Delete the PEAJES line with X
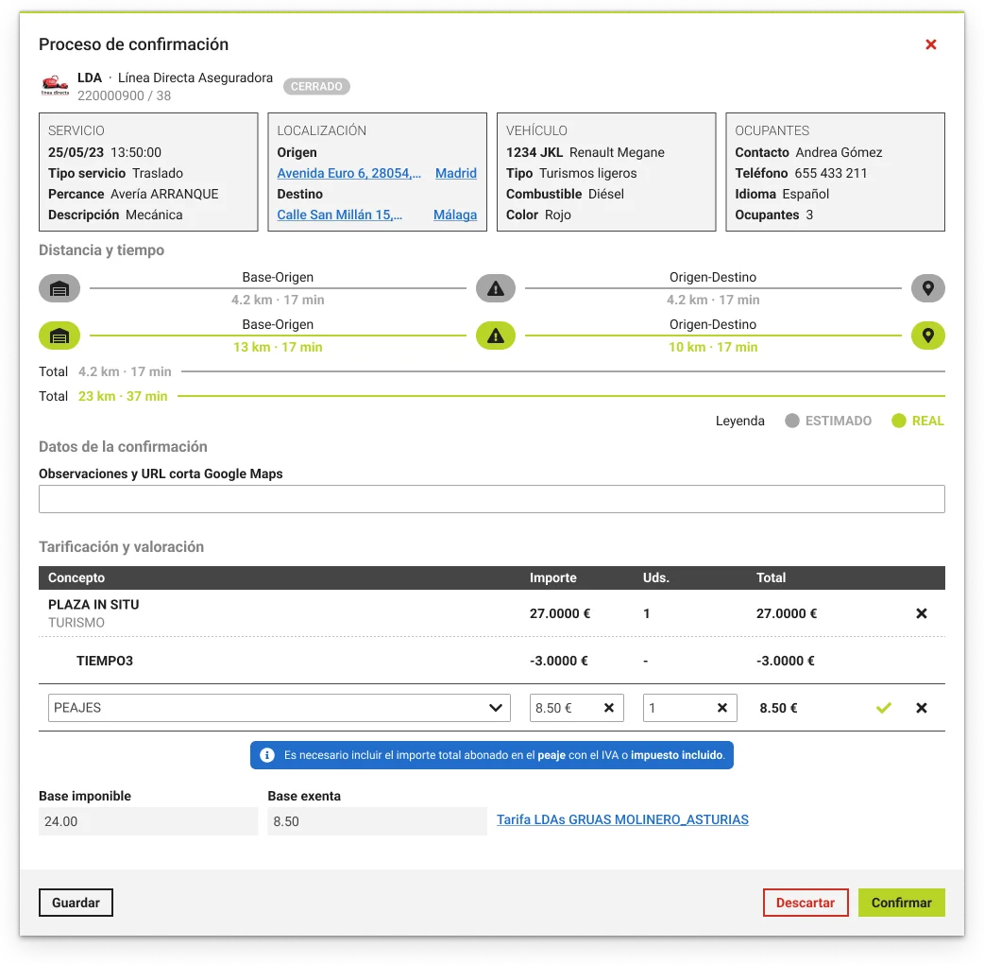Viewport: 984px width, 964px height. pyautogui.click(x=922, y=709)
